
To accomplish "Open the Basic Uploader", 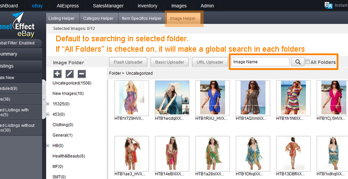I will click(170, 62).
